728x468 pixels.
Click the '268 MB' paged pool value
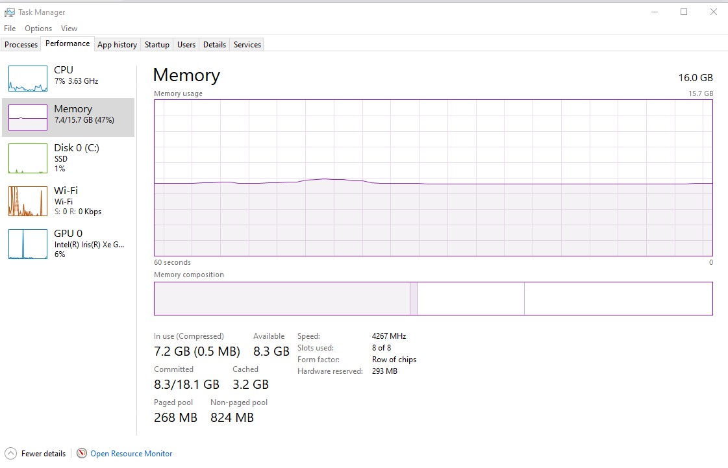tap(175, 417)
